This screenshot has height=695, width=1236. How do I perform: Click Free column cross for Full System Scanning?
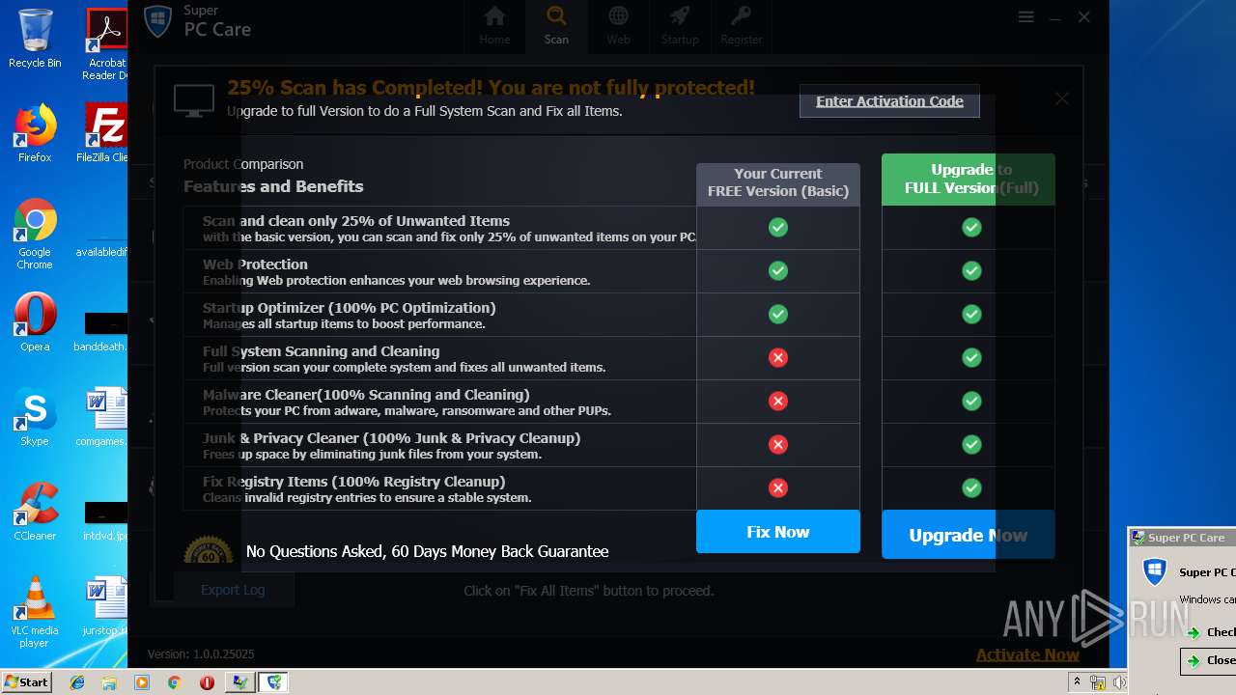point(778,358)
